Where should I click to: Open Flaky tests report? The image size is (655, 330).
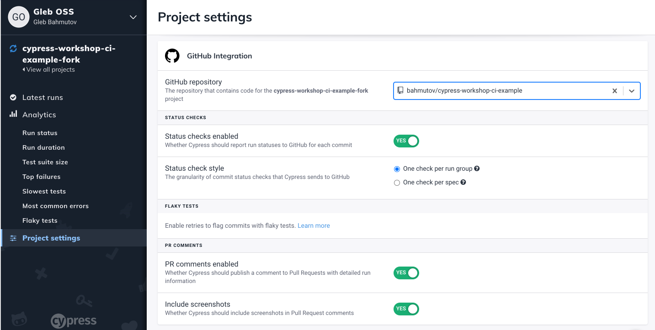(40, 220)
